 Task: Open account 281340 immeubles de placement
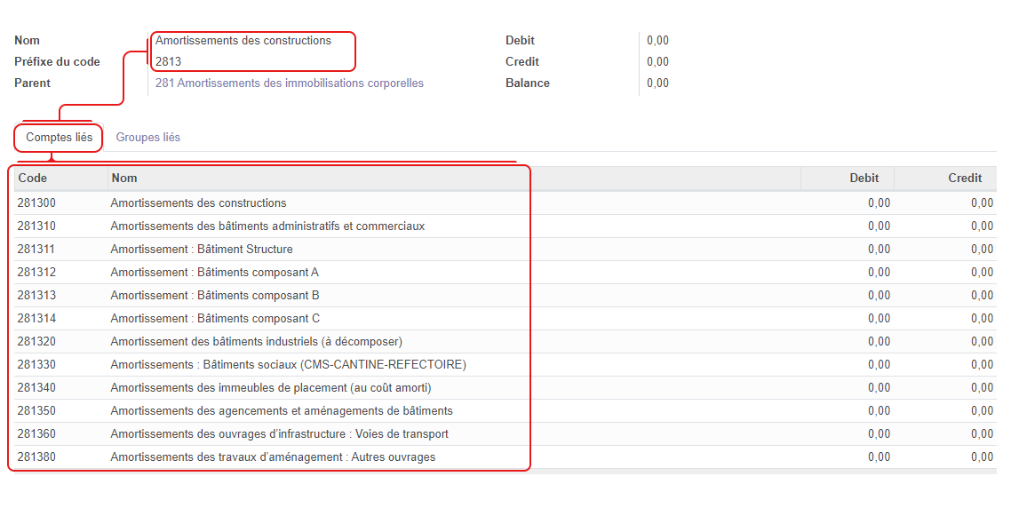[505, 388]
